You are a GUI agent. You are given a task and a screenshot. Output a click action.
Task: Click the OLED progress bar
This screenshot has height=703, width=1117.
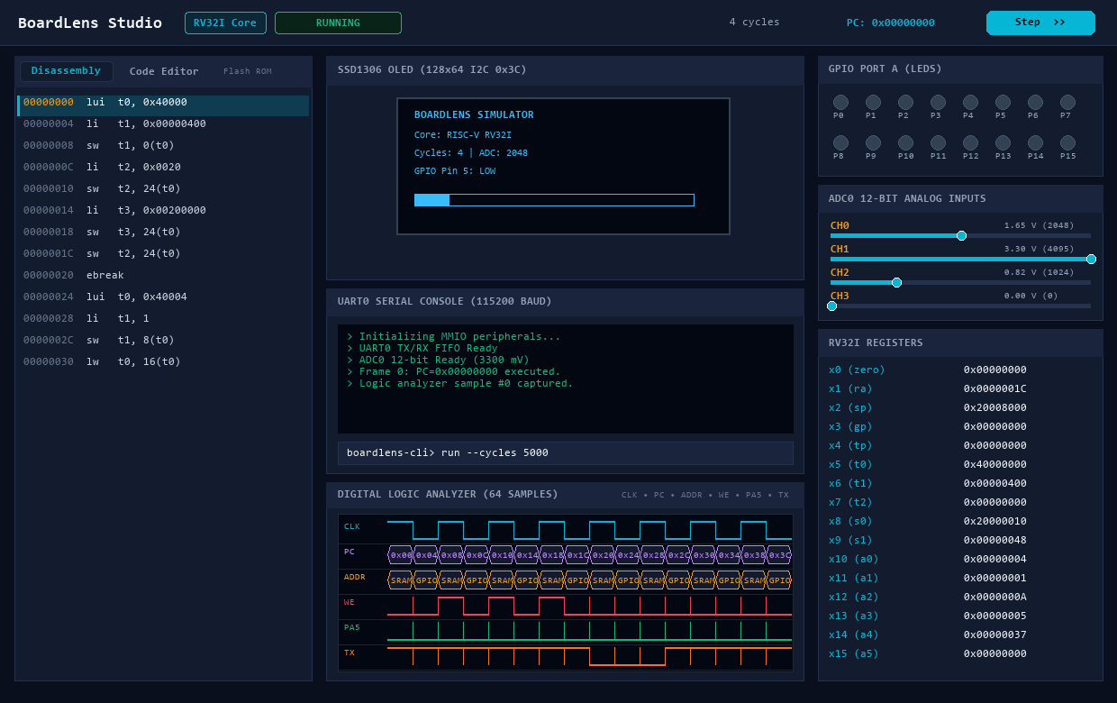point(554,200)
